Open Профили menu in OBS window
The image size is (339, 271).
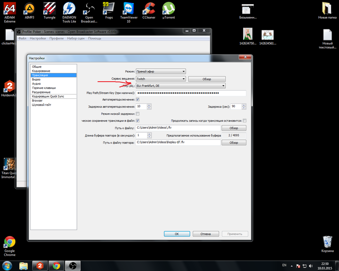click(57, 38)
